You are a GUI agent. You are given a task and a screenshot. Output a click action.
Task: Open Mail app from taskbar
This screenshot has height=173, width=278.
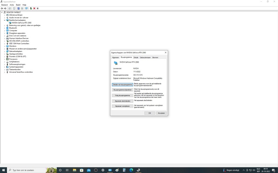(89, 170)
